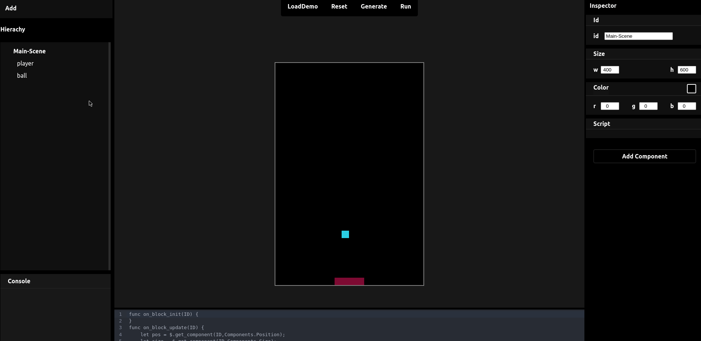Click the Generate button
Screen dimensions: 701x341
pyautogui.click(x=374, y=7)
